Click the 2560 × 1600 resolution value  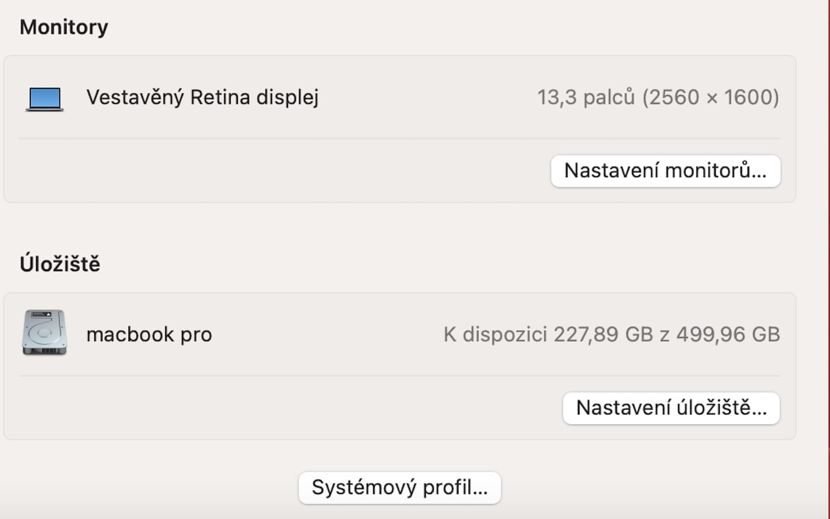(x=711, y=97)
